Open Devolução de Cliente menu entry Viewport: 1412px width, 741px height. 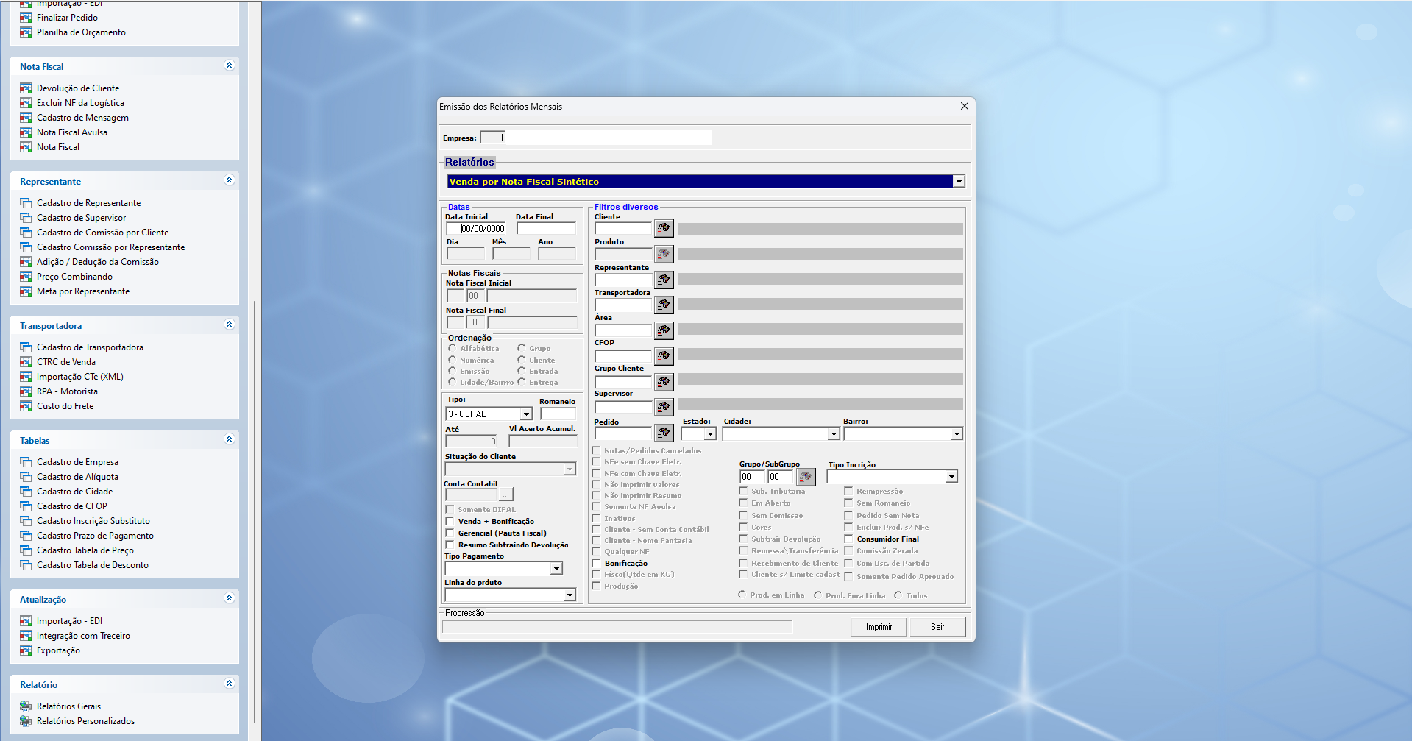(x=78, y=88)
